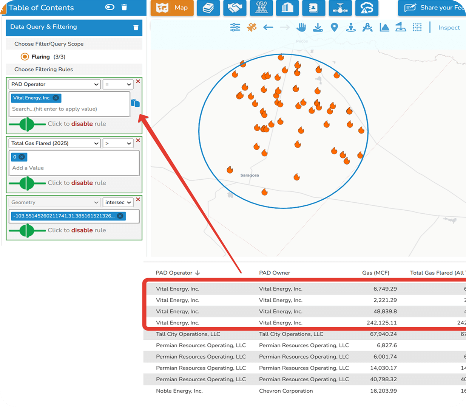Screen dimensions: 466x407
Task: Disable the Total Gas Flared rule toggle
Action: coord(27,183)
